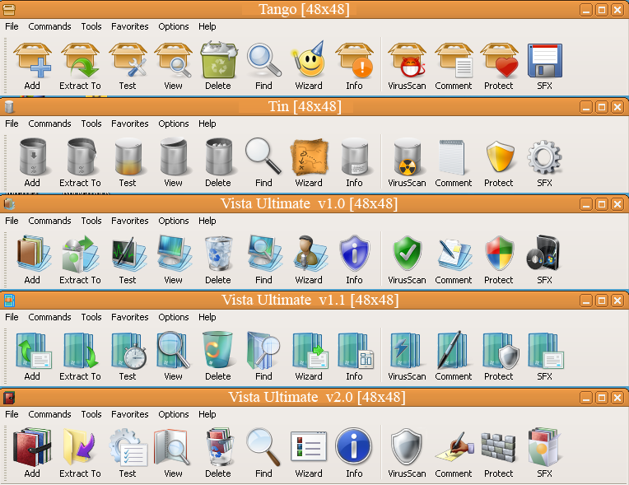
Task: Click Find icon in Vista Ultimate v1.1
Action: click(263, 350)
